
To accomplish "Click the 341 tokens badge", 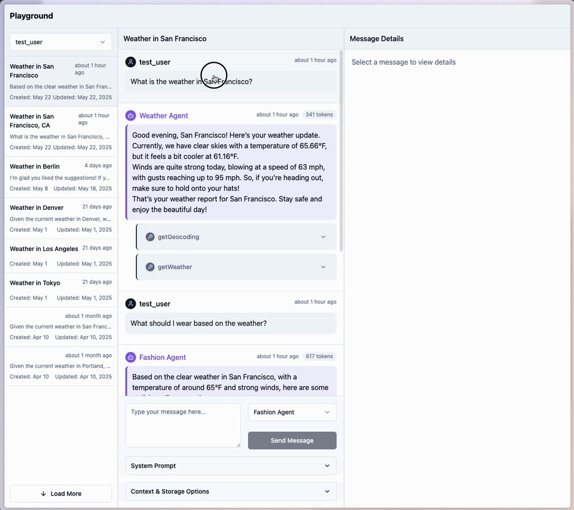I will (319, 115).
